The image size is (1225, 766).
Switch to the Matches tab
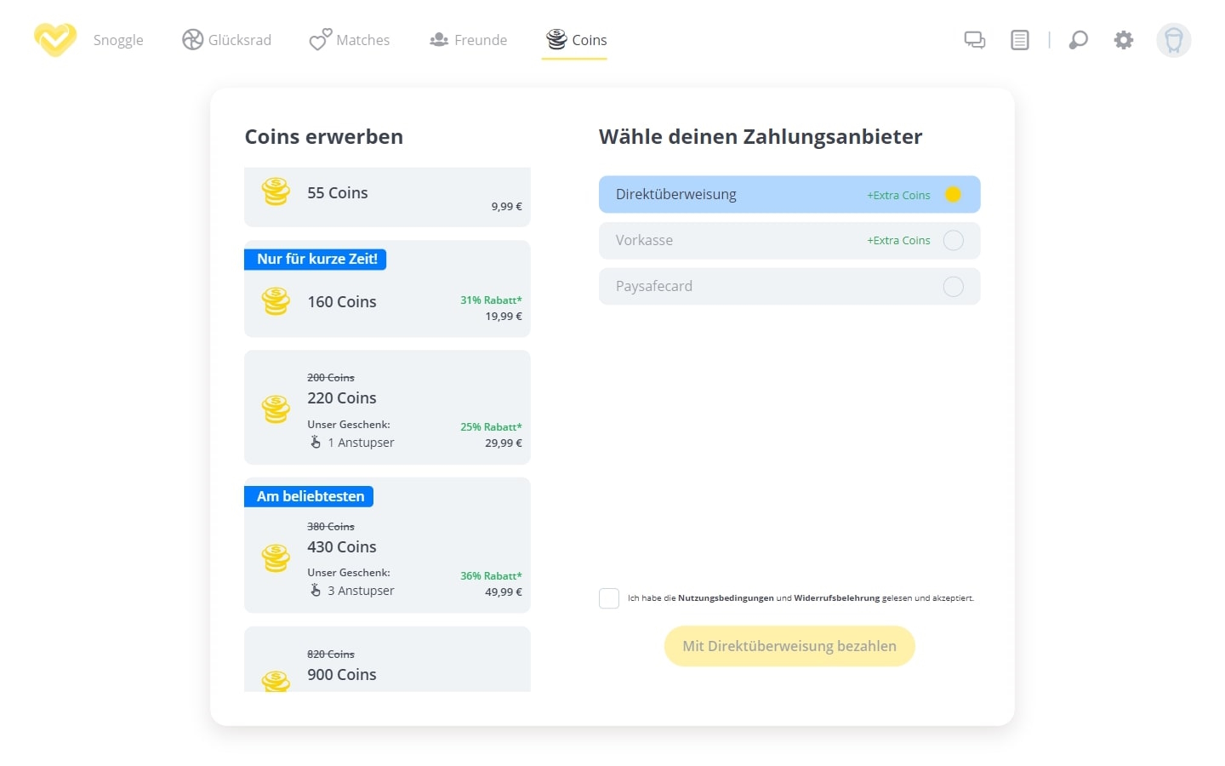[x=350, y=39]
